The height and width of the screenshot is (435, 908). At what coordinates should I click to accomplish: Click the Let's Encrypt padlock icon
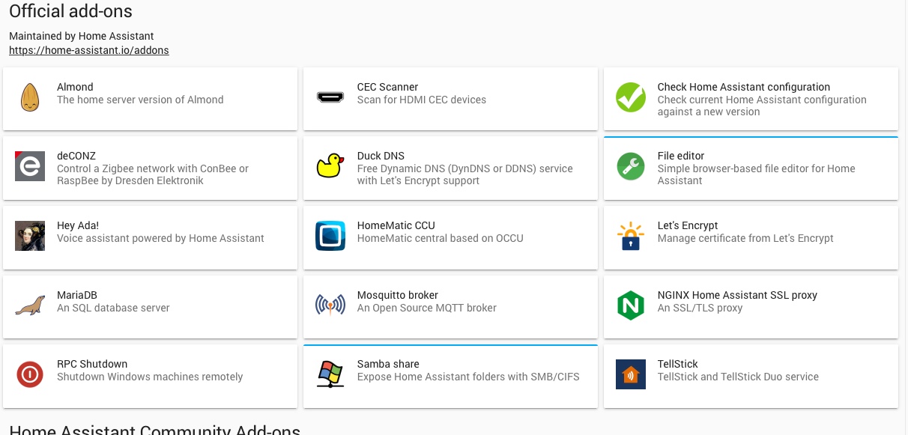coord(631,236)
